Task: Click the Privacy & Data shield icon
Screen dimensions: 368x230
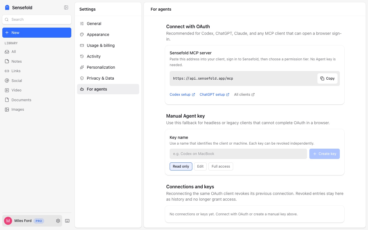Action: tap(82, 78)
